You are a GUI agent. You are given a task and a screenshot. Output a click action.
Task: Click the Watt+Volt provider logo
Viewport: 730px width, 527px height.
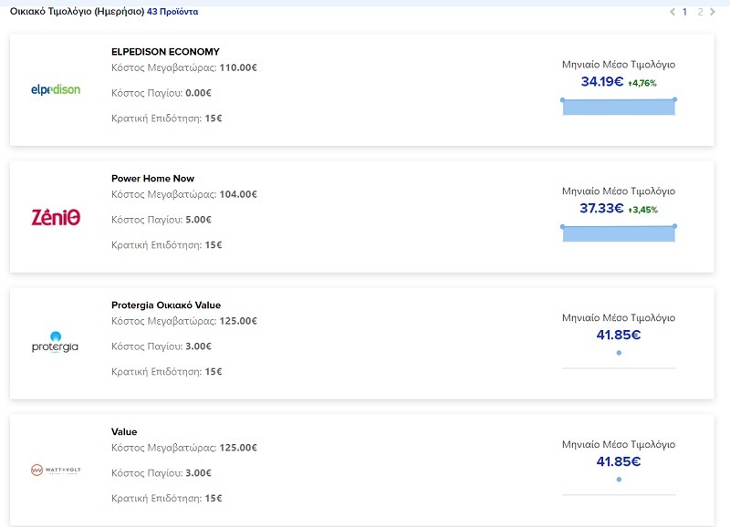56,470
